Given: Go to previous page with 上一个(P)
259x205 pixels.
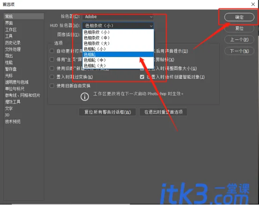Looking at the screenshot, I should point(239,39).
